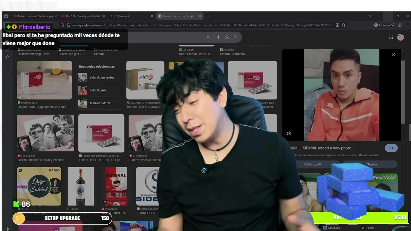This screenshot has height=231, width=411.
Task: Close the Música de circo tab
Action: (56, 16)
